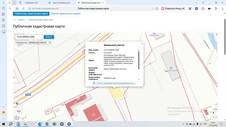The width and height of the screenshot is (226, 127).
Task: Open sidebar history clock icon
Action: [x=4, y=8]
